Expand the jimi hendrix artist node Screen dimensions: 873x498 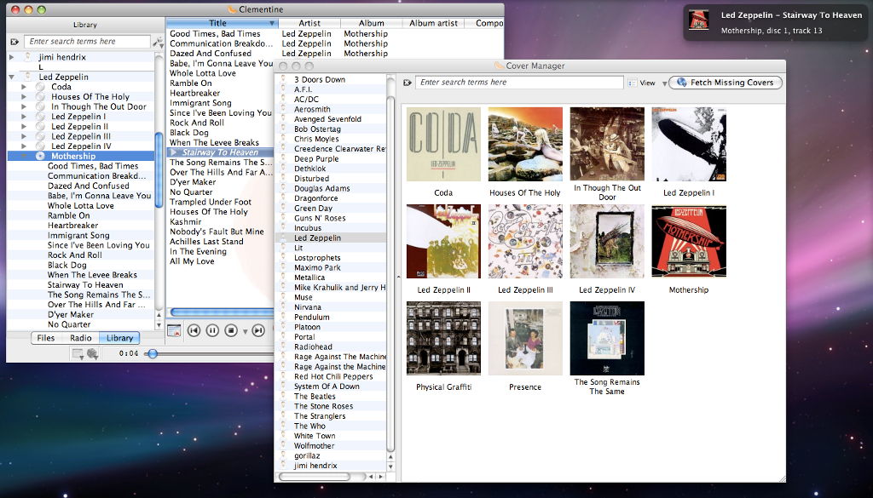(x=12, y=57)
